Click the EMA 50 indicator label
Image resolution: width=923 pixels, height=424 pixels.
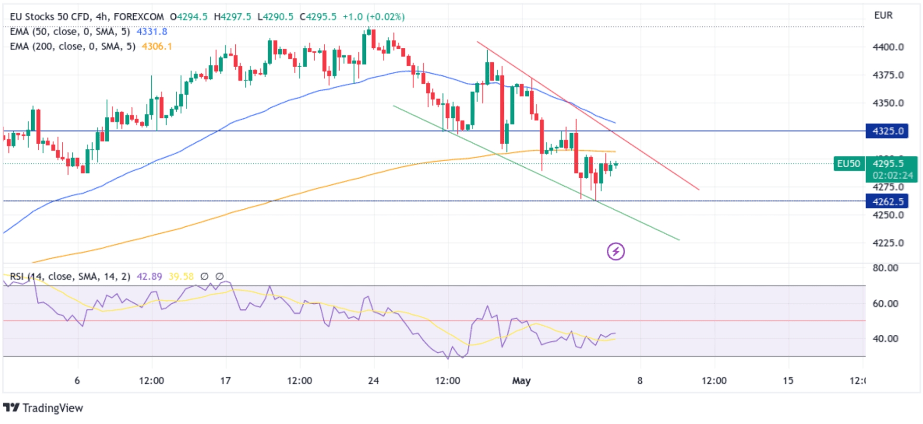(70, 32)
